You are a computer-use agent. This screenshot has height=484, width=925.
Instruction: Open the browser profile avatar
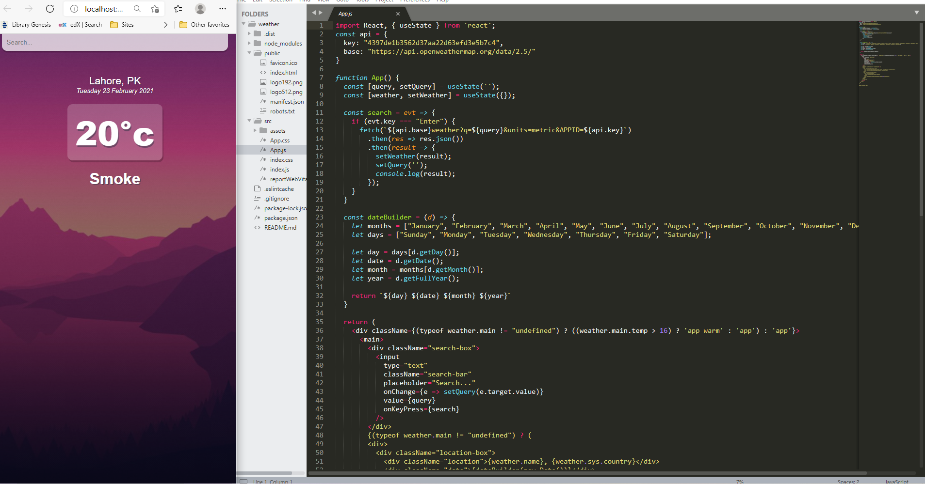[200, 9]
